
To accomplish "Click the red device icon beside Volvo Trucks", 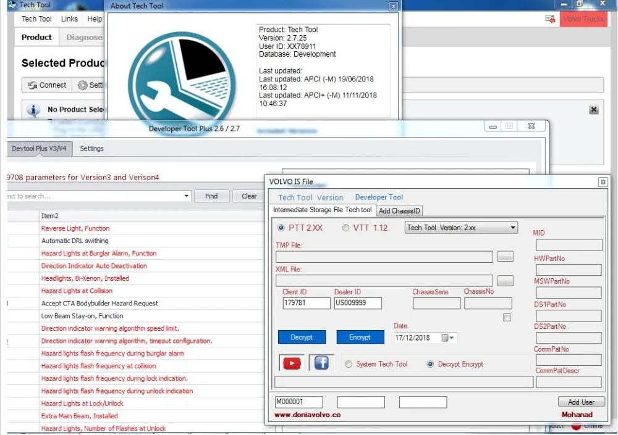I will coord(550,19).
